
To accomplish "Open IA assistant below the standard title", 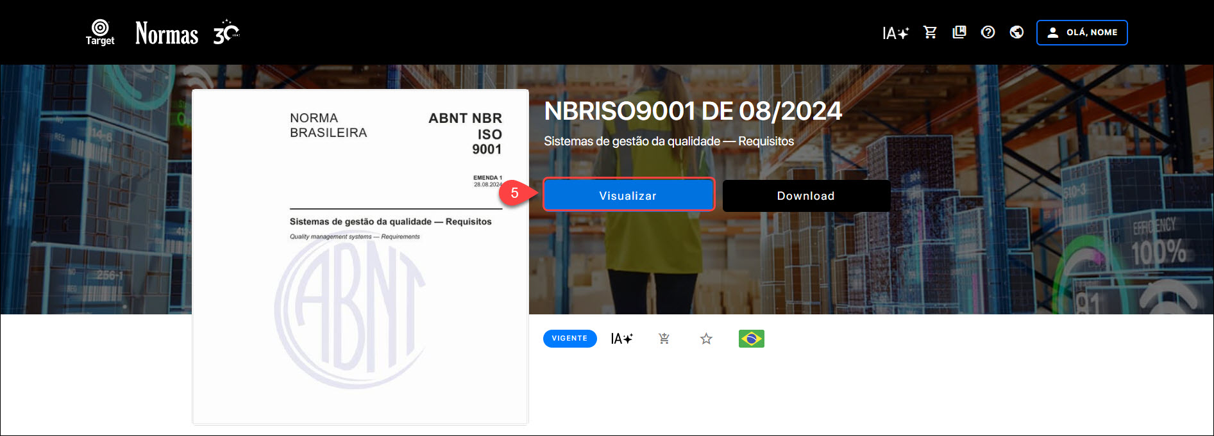I will (x=621, y=339).
